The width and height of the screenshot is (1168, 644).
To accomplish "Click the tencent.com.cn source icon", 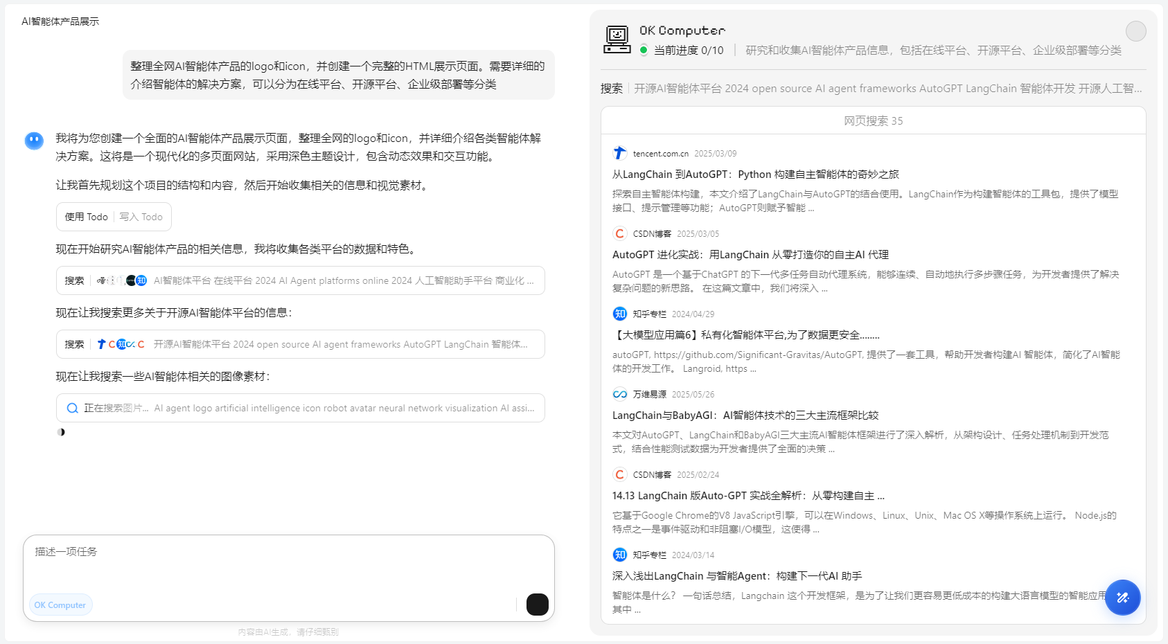I will 620,153.
